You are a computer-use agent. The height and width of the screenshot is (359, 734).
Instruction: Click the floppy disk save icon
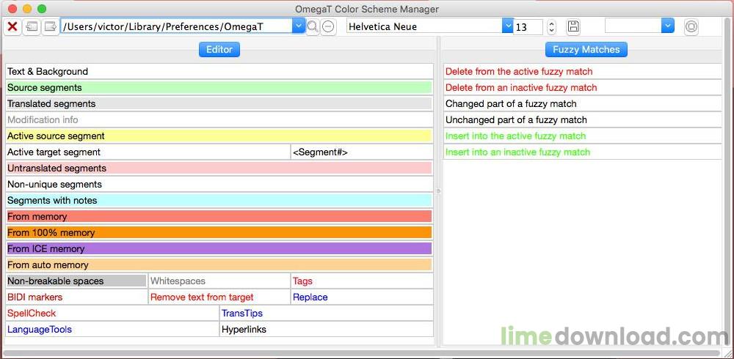(573, 26)
